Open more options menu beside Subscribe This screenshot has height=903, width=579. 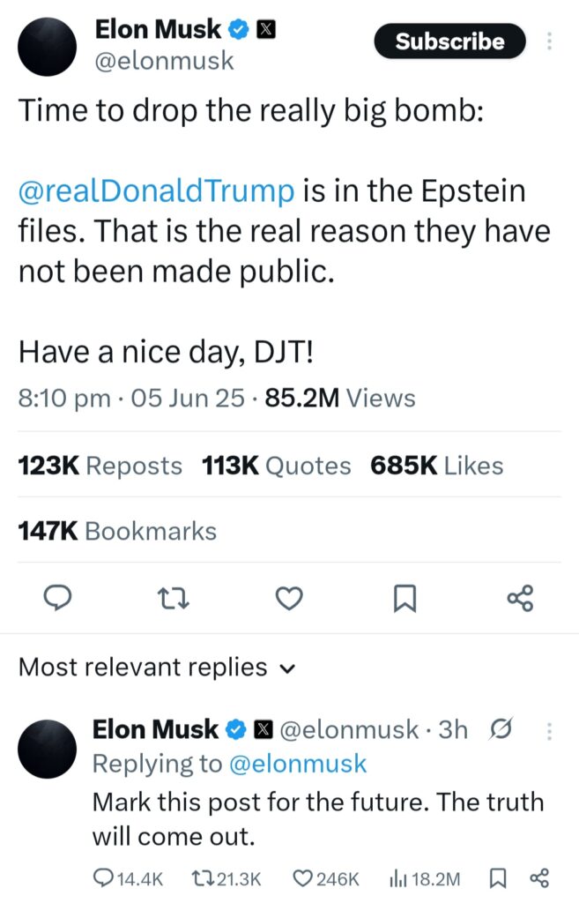coord(549,41)
